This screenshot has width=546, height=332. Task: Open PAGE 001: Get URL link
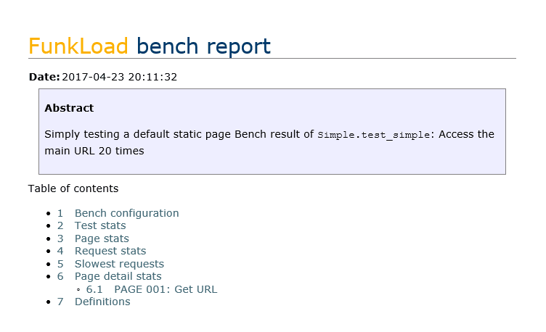(x=166, y=289)
